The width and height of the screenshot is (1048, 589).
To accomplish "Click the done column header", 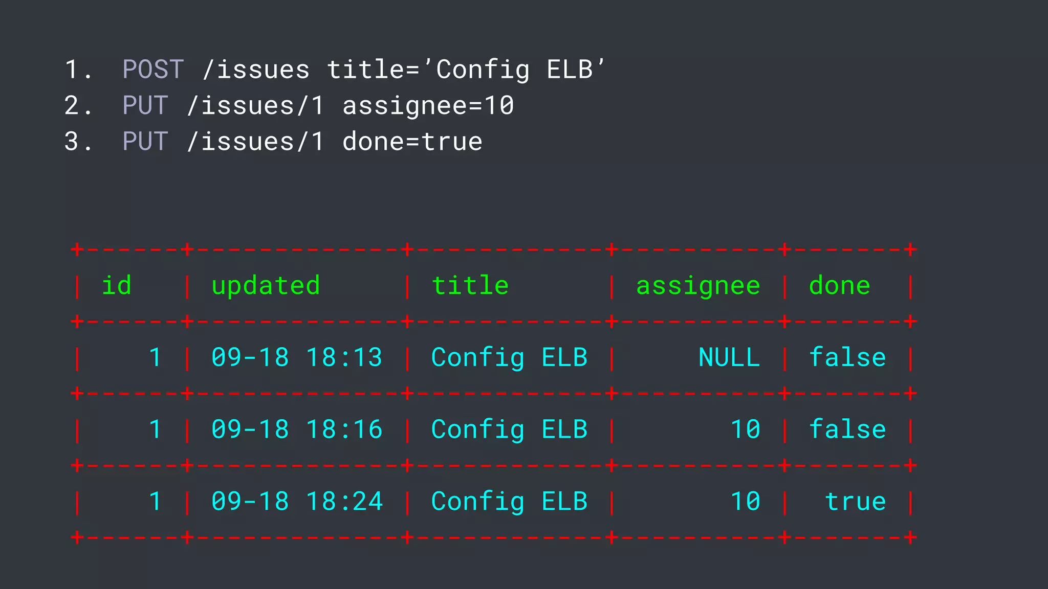I will pyautogui.click(x=840, y=285).
